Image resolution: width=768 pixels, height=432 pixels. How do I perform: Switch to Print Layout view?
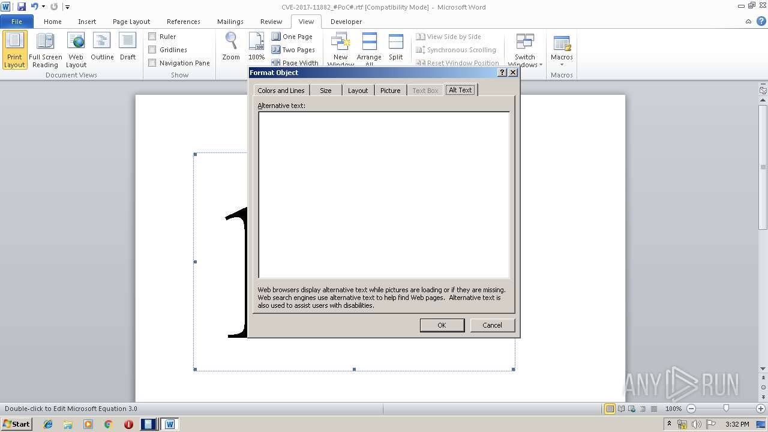coord(15,50)
